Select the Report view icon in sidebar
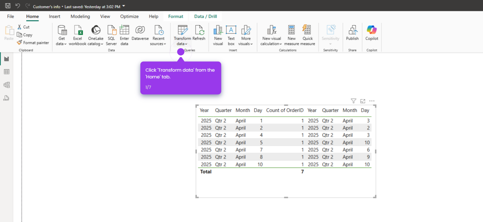 pos(6,59)
